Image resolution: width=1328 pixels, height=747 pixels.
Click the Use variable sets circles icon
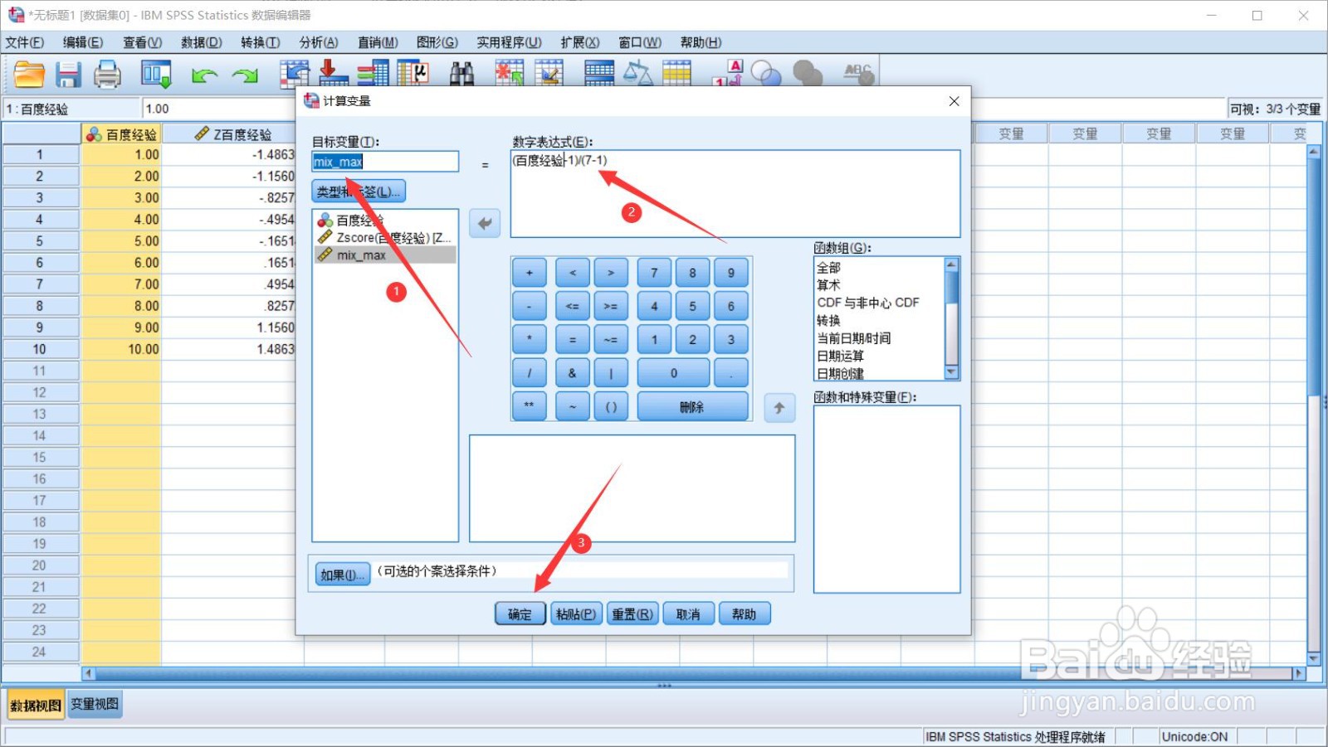(766, 75)
